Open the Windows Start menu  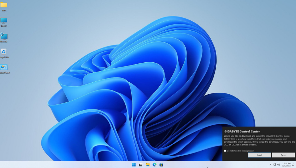(134, 165)
